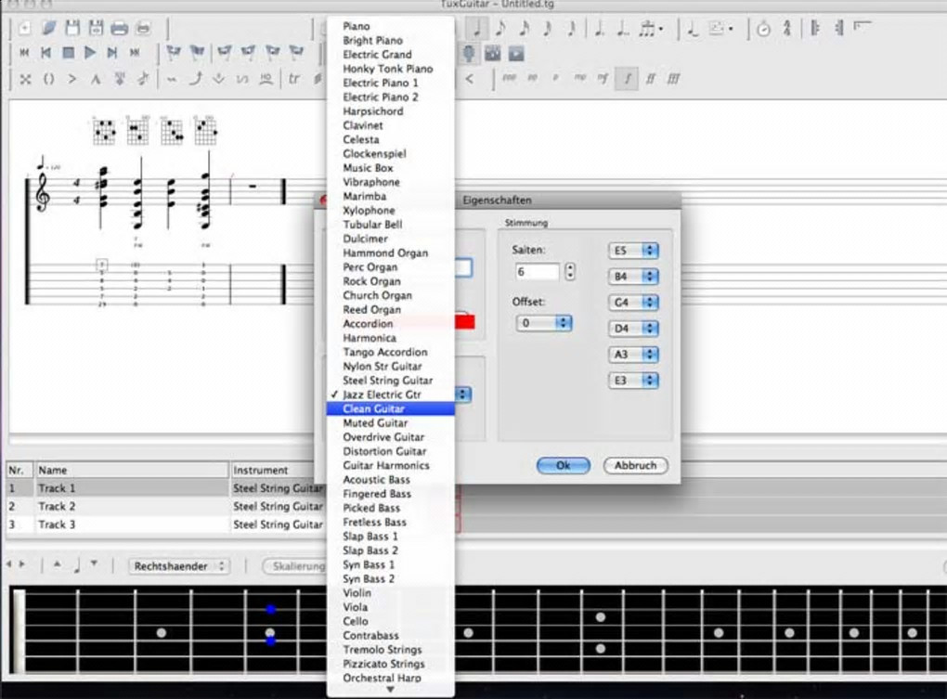Toggle the forte (f) dynamic button
Screen dimensions: 947x699
(628, 79)
